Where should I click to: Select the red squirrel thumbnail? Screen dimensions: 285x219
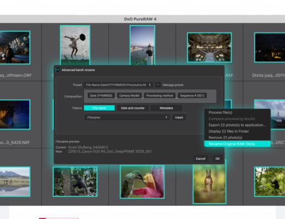click(x=209, y=183)
